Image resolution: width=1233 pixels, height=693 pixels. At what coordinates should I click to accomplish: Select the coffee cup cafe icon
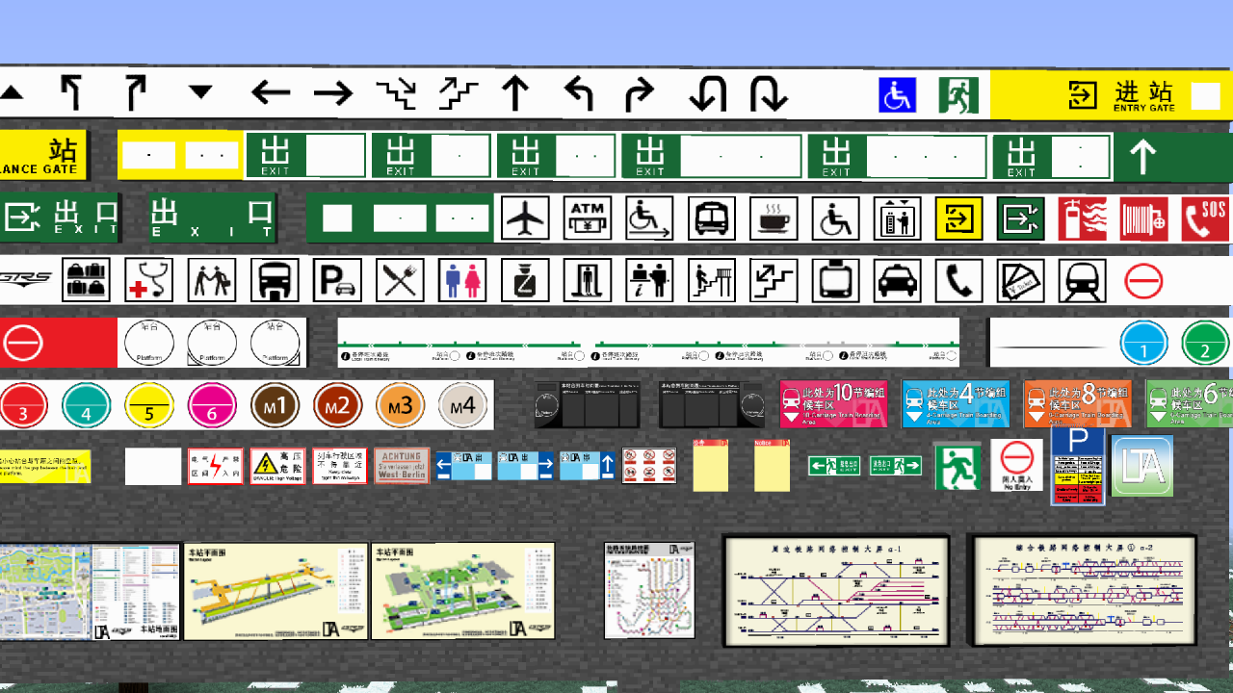(x=773, y=218)
